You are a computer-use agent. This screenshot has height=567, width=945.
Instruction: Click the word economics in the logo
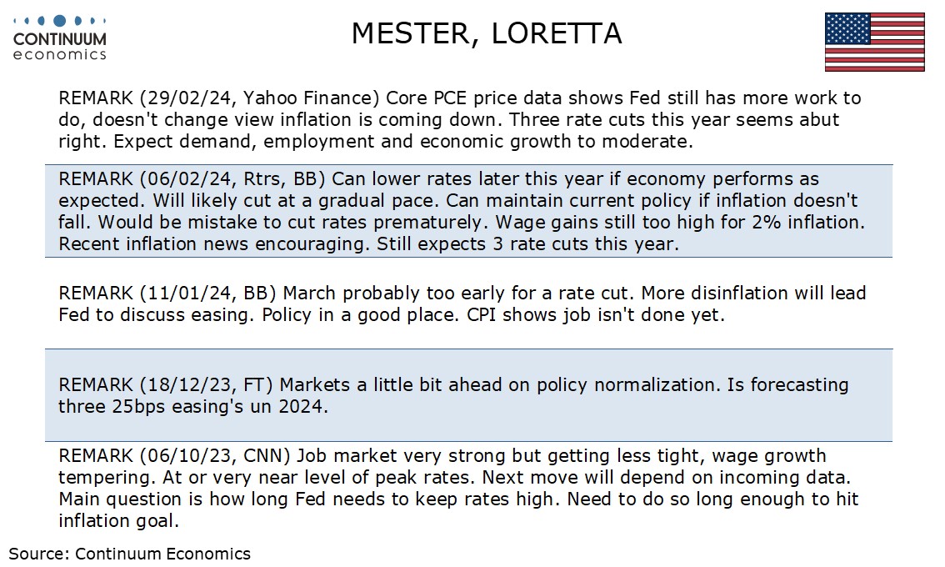tap(60, 54)
